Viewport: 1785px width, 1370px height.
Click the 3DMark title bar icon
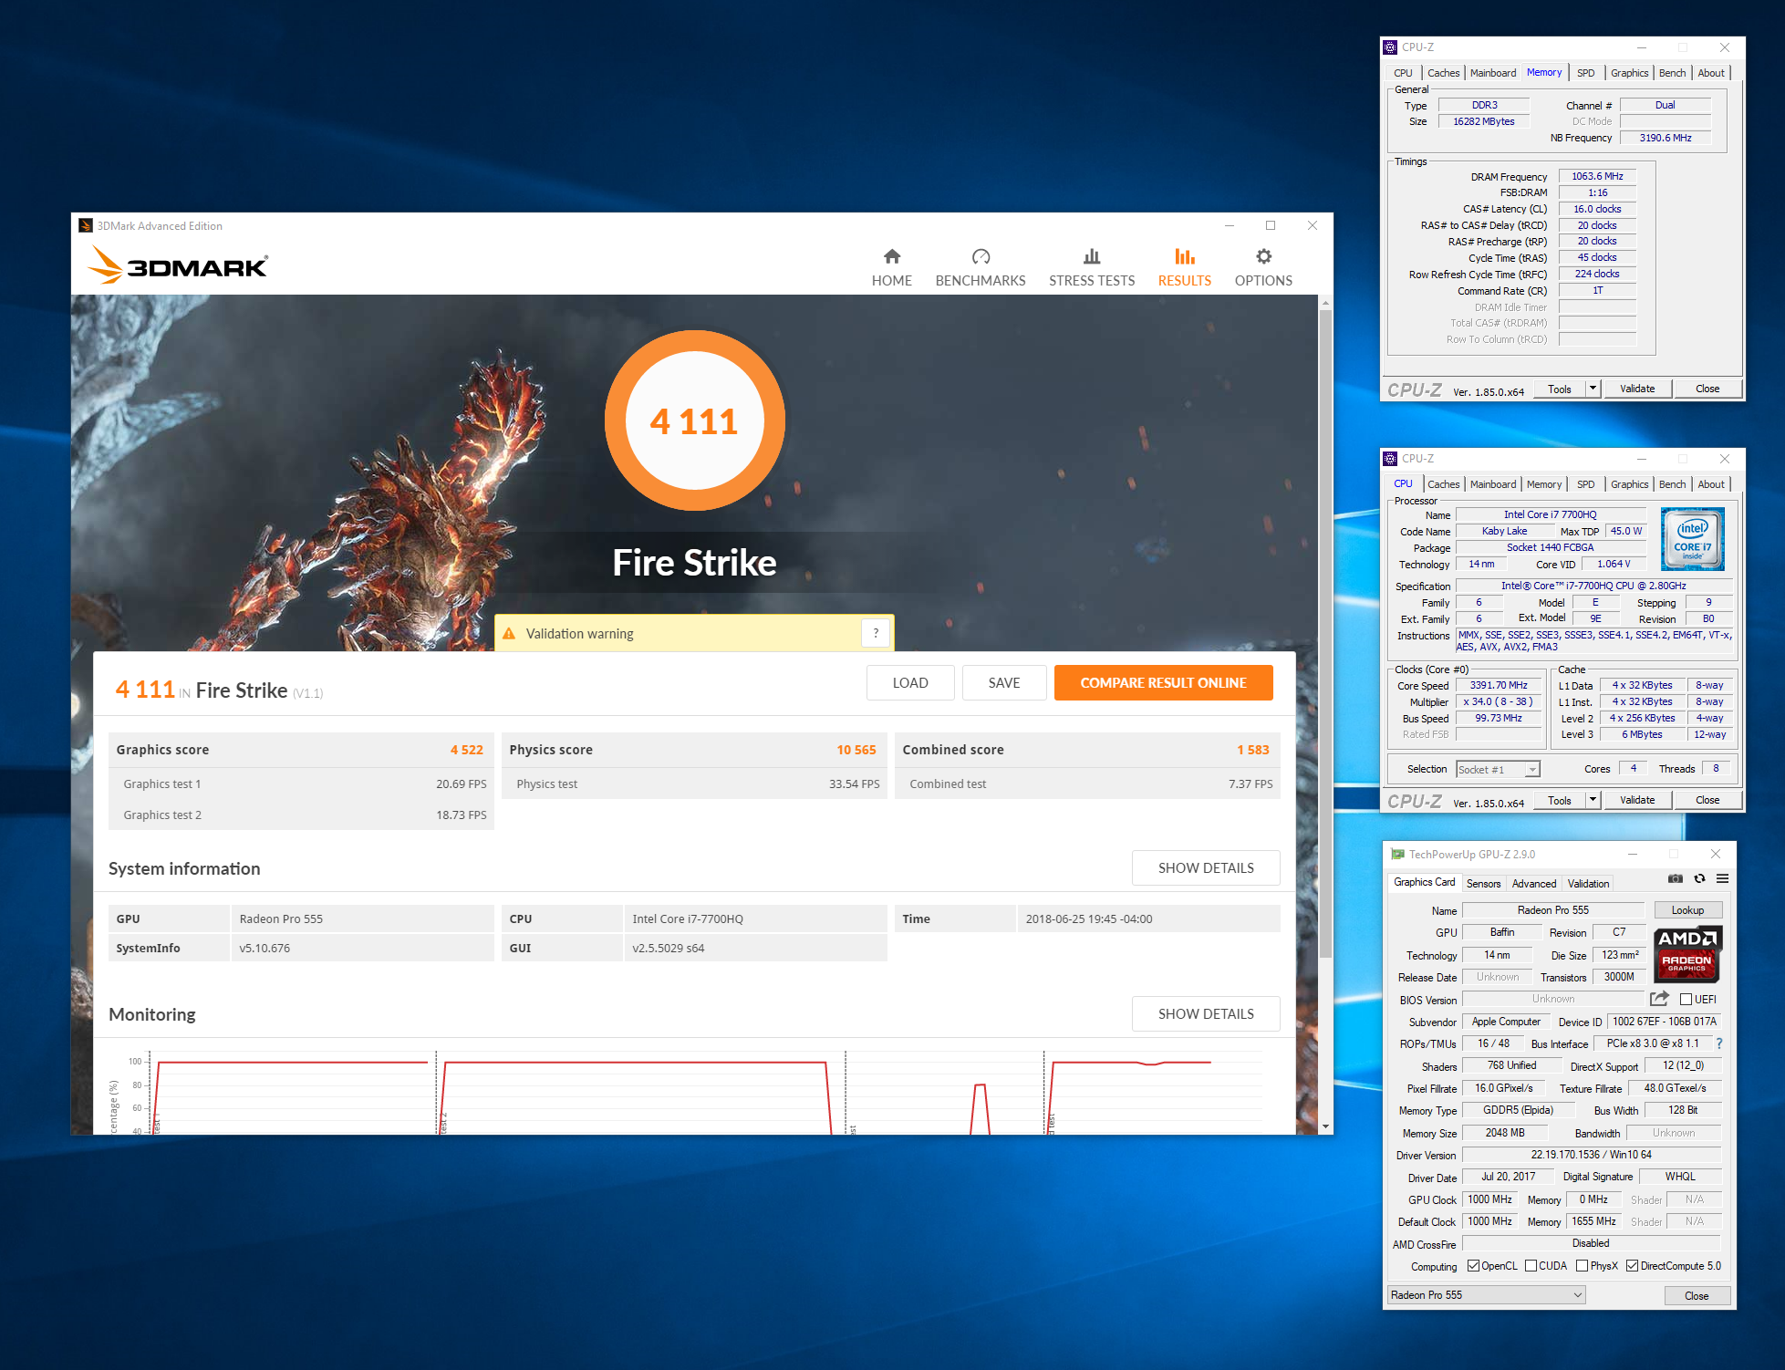click(x=86, y=225)
